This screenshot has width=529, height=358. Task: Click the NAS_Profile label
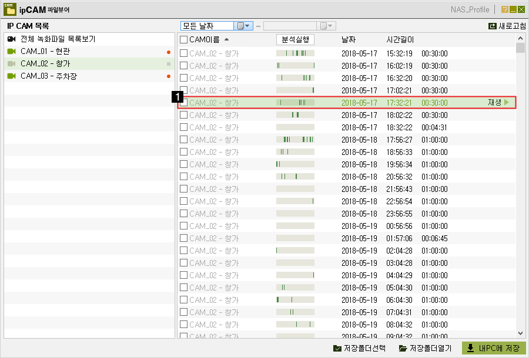click(x=470, y=10)
